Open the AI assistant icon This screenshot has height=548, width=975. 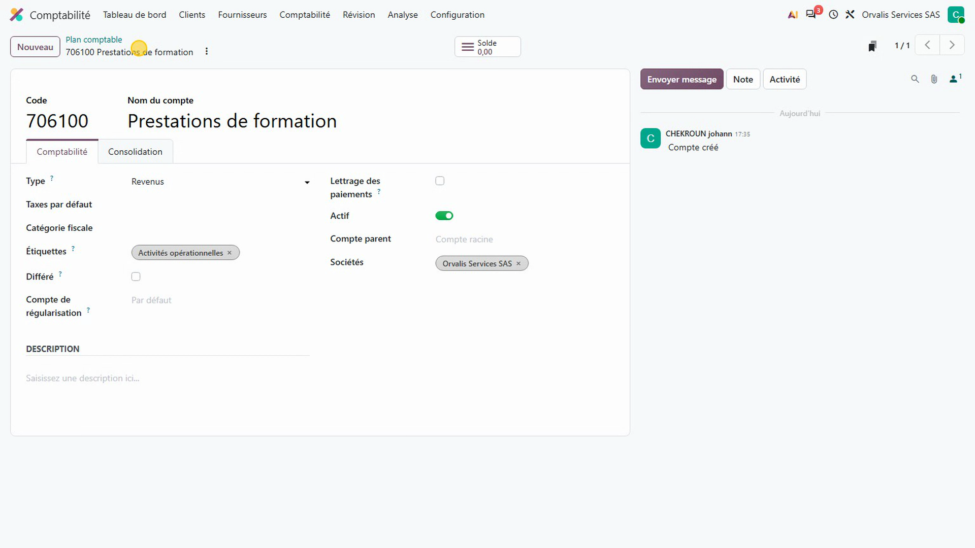point(793,15)
